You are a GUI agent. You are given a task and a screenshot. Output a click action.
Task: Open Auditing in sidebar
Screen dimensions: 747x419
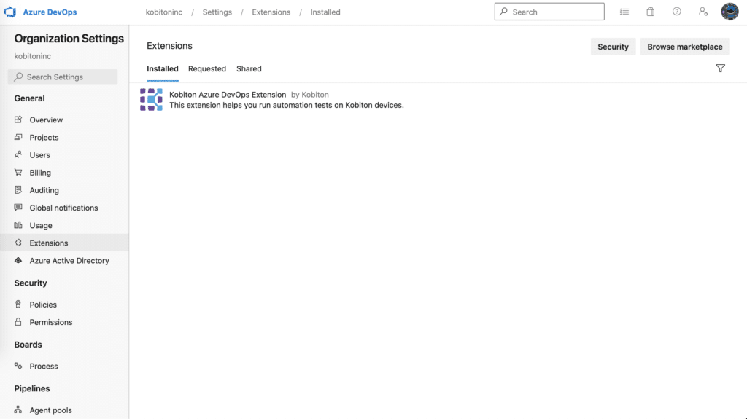(44, 190)
